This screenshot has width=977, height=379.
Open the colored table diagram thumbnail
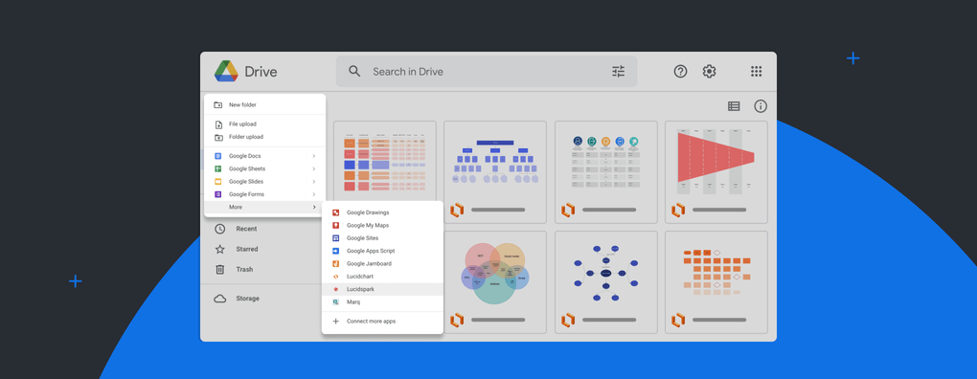point(385,163)
